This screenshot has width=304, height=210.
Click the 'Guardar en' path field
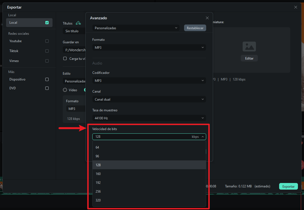(74, 50)
